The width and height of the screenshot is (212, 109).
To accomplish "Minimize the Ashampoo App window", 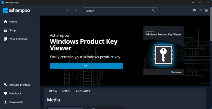I will [x=193, y=2].
